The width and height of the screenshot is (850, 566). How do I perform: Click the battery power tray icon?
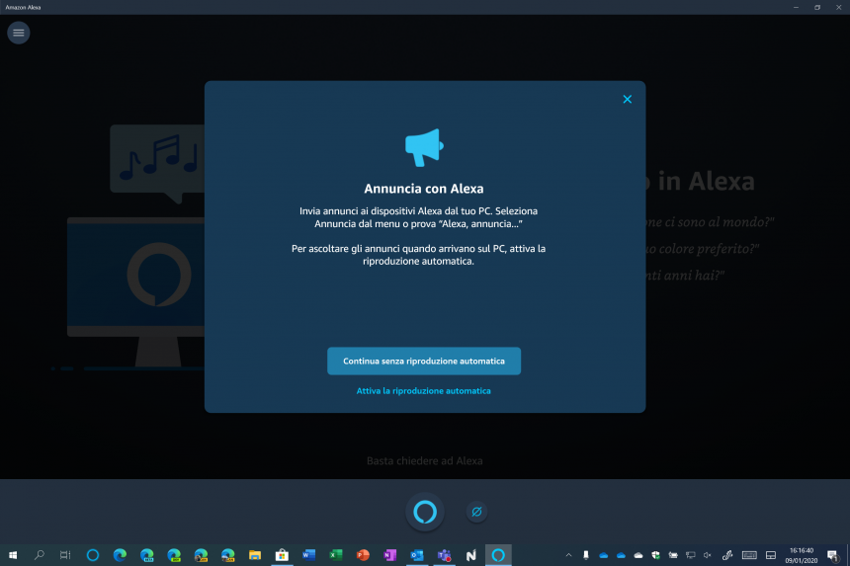[673, 555]
